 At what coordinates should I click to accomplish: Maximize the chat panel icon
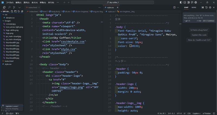[x=203, y=8]
